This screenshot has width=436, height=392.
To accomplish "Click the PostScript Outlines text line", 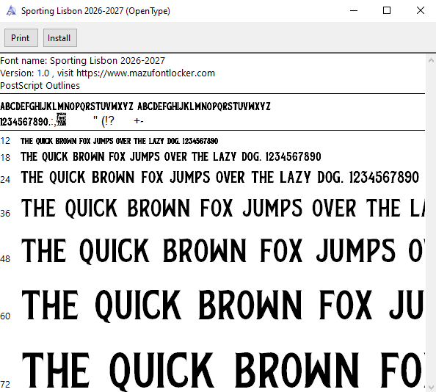I will click(x=40, y=86).
